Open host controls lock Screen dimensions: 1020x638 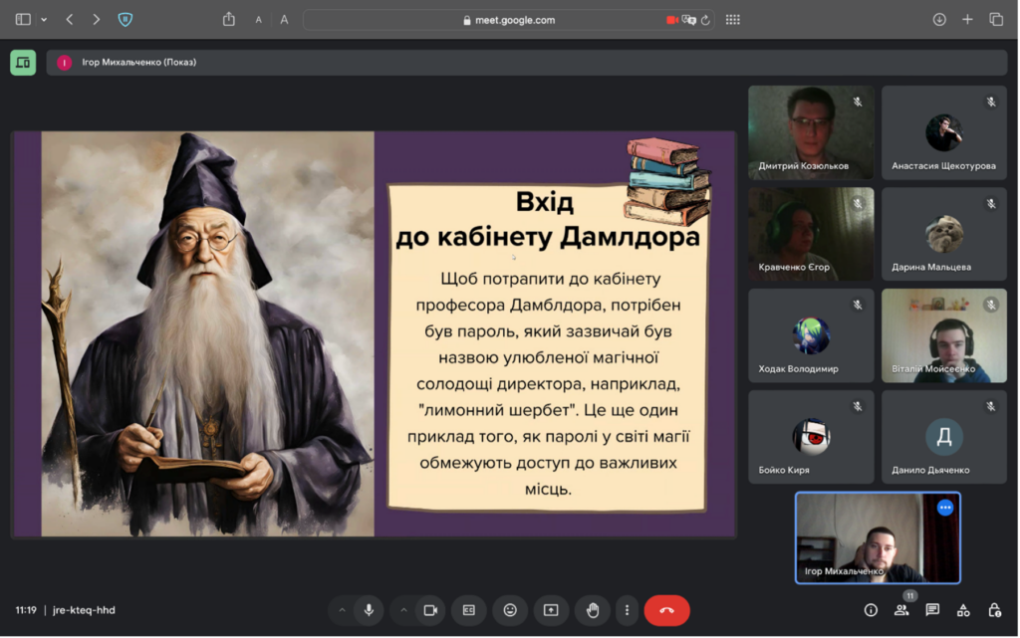(994, 610)
